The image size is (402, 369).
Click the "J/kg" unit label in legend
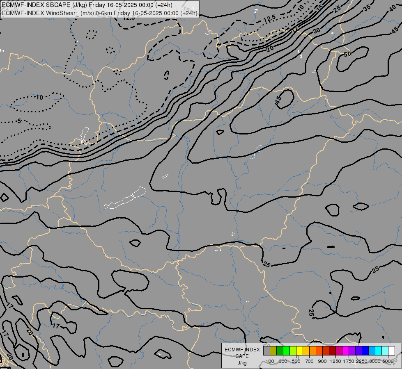242,363
